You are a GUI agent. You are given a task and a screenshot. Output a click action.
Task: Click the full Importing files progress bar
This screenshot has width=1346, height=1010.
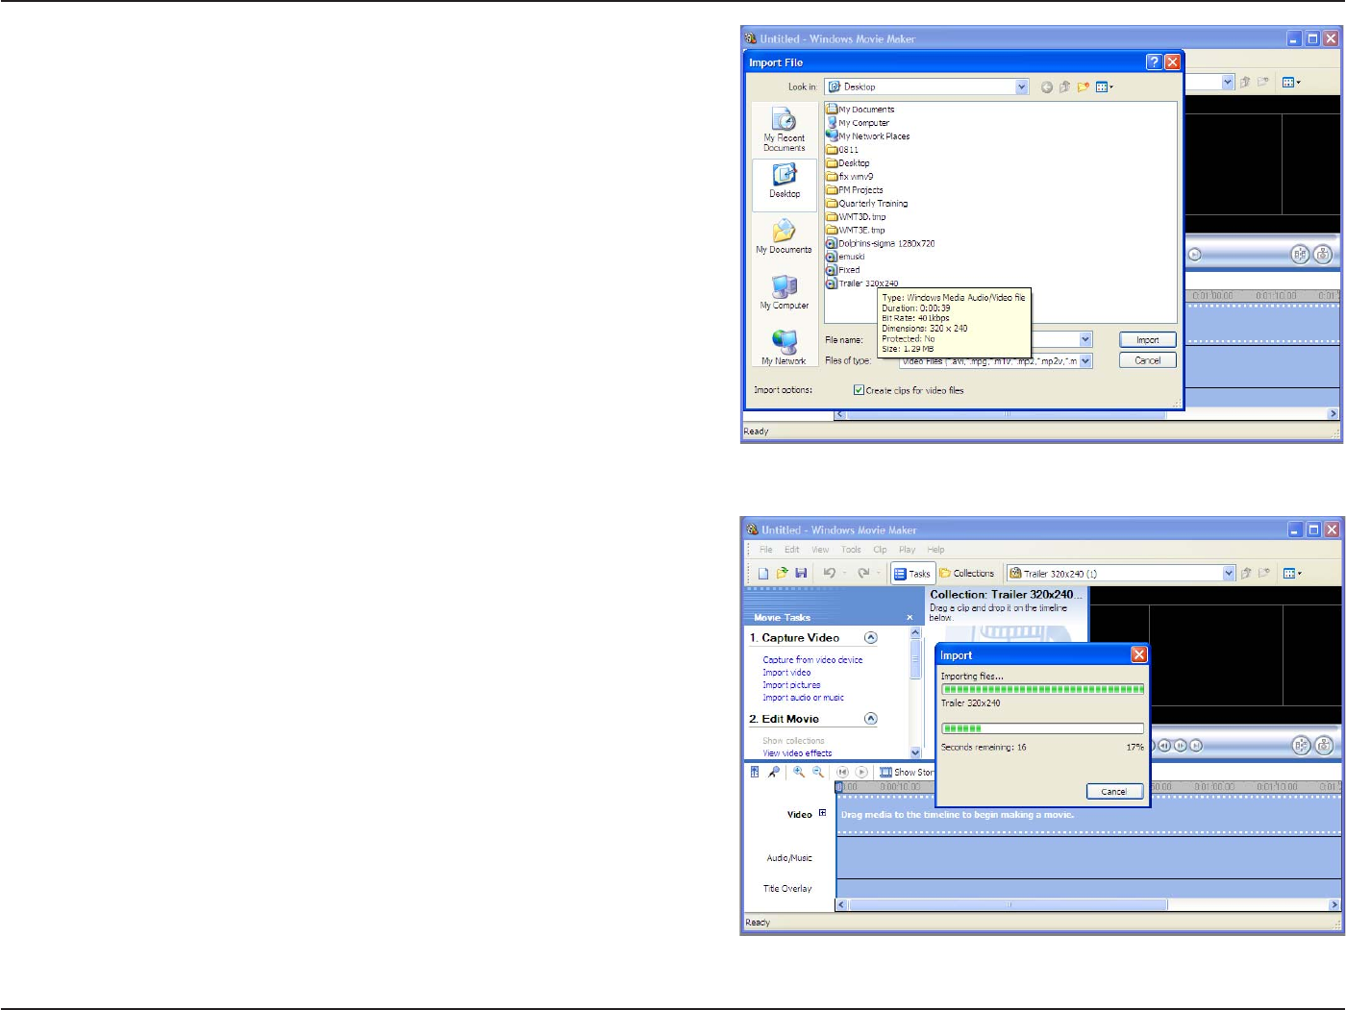(x=1042, y=689)
